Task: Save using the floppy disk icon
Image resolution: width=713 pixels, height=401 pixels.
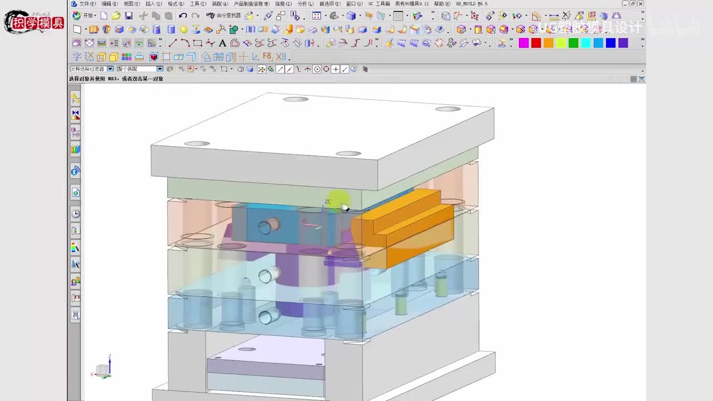Action: (129, 16)
